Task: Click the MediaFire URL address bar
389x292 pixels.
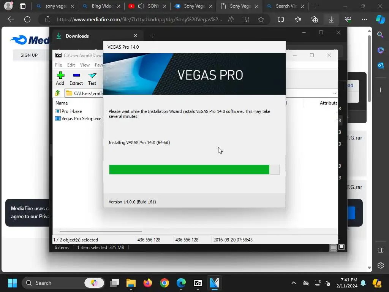Action: coord(139,19)
